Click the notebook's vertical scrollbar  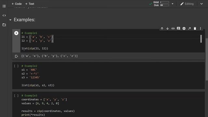[207, 59]
